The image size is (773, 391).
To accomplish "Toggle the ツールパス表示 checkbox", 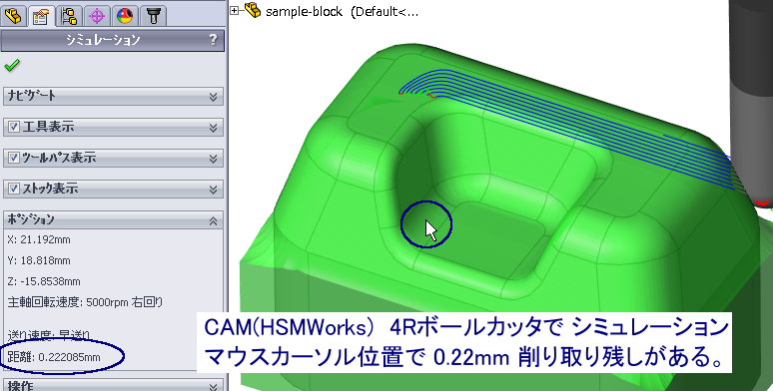I will coord(14,158).
